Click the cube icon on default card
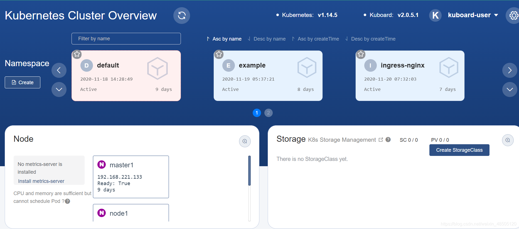 (158, 68)
